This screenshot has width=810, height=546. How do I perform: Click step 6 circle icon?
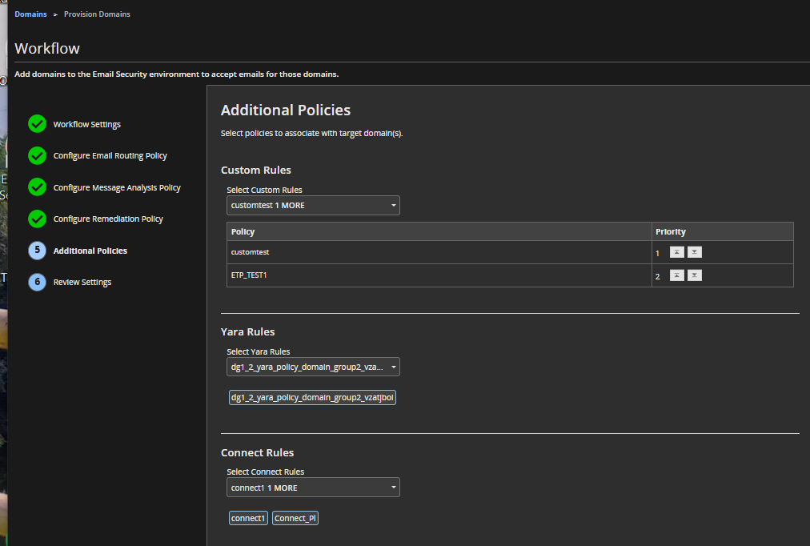click(37, 282)
